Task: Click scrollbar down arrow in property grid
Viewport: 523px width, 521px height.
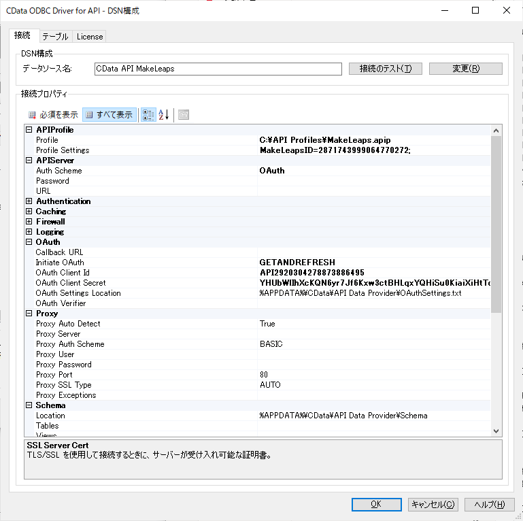Action: pyautogui.click(x=496, y=431)
